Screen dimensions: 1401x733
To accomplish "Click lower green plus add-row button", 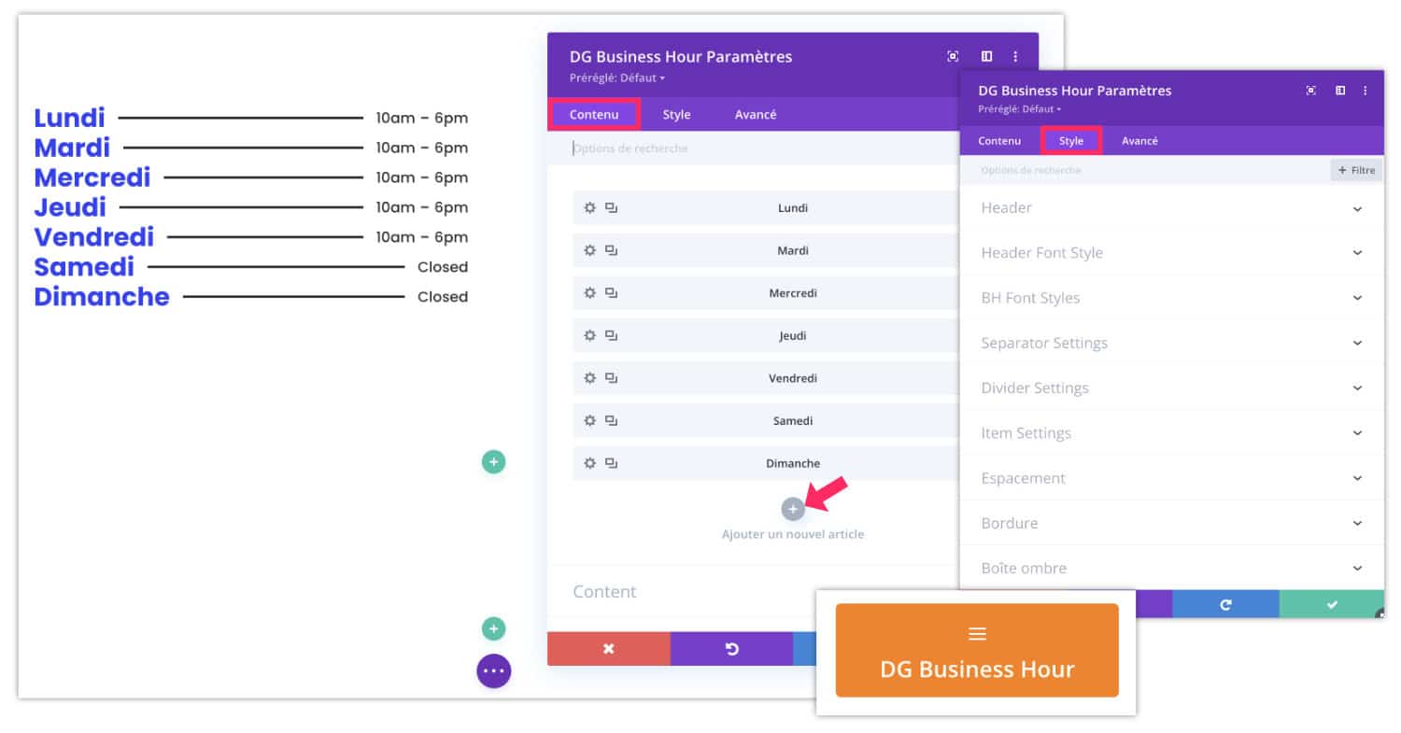I will [493, 629].
